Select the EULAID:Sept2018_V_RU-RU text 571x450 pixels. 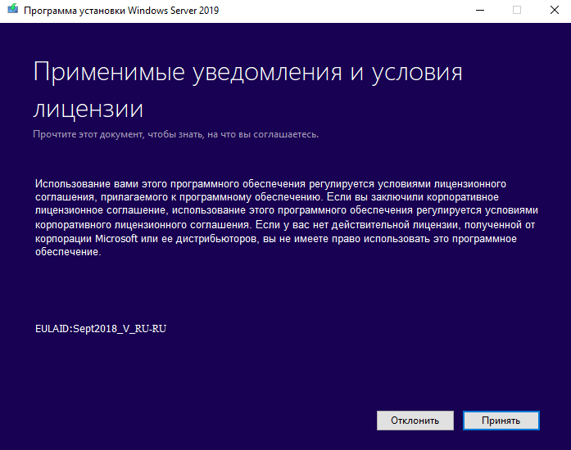(x=102, y=329)
